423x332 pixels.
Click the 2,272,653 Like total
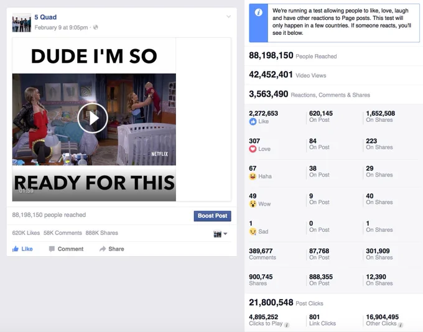(263, 113)
